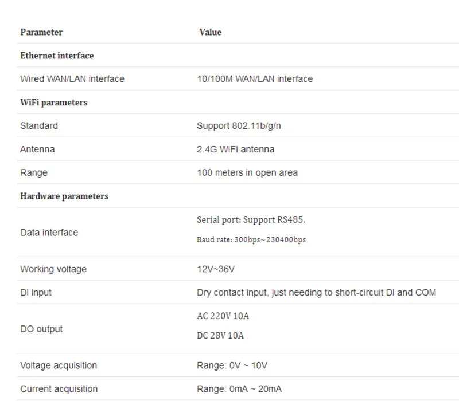Click the 12V~36V working voltage value
459x401 pixels.
(x=216, y=269)
